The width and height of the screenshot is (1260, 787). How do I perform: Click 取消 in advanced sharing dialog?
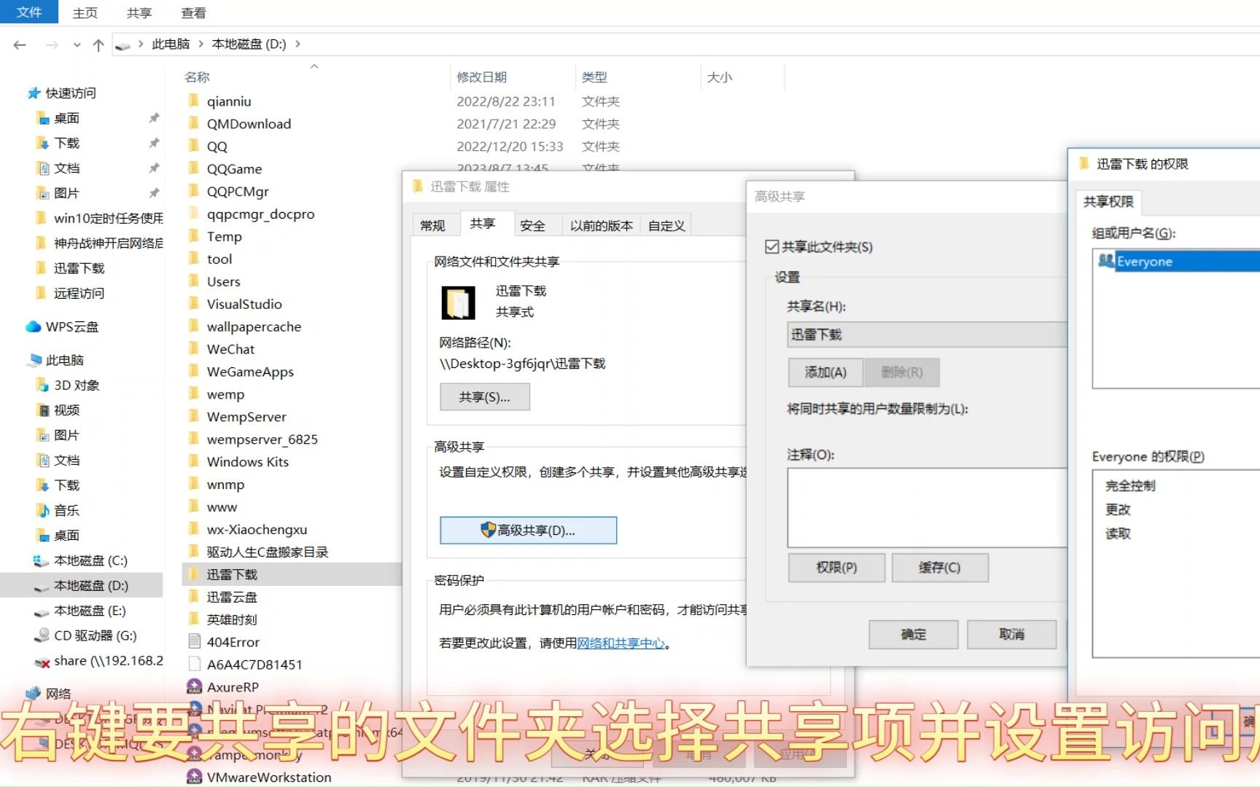point(1011,635)
